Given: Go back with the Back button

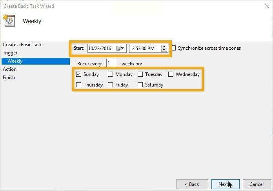Looking at the screenshot, I should (x=192, y=184).
